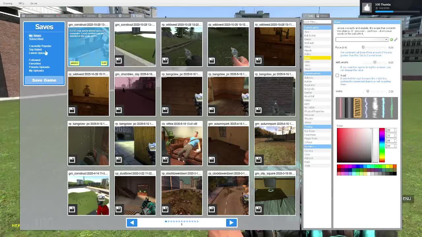Collapse the Posing category header

point(317,127)
